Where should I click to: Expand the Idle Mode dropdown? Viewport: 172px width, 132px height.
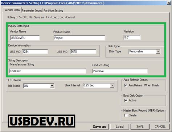pyautogui.click(x=52, y=86)
